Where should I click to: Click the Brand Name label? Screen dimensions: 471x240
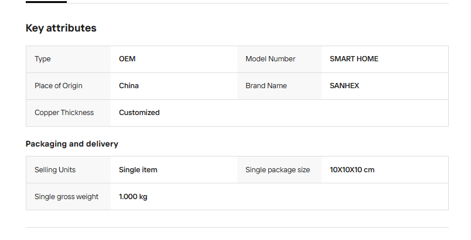pyautogui.click(x=266, y=86)
